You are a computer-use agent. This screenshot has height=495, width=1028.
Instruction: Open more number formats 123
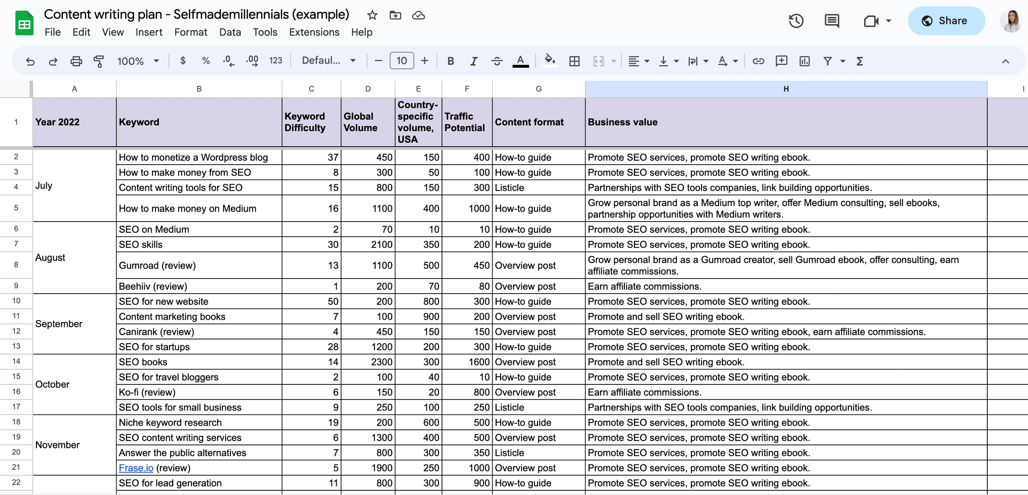coord(275,61)
